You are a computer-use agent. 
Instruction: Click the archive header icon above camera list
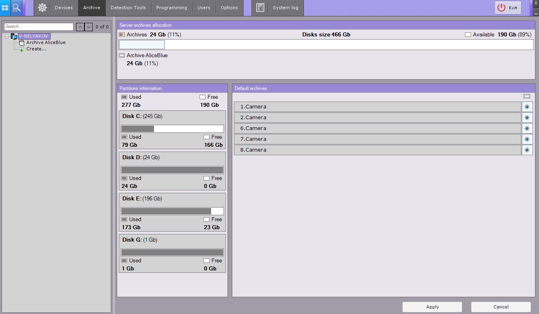[527, 96]
